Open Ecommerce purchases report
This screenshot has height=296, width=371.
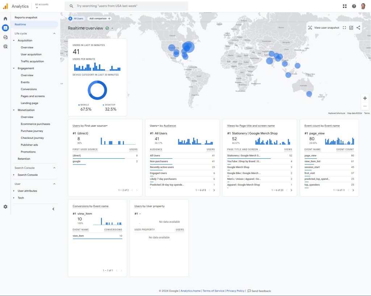tap(36, 124)
